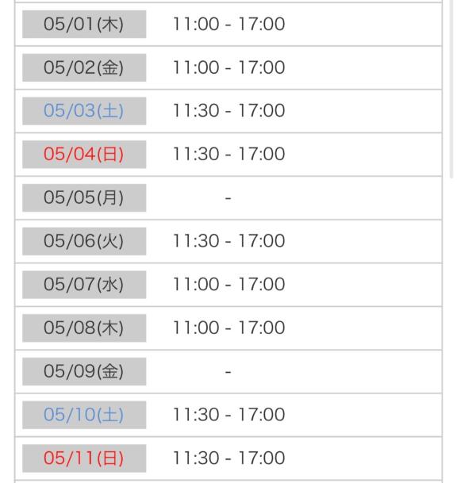The height and width of the screenshot is (483, 457).
Task: Tap the 05/08(木) date label
Action: (x=84, y=328)
